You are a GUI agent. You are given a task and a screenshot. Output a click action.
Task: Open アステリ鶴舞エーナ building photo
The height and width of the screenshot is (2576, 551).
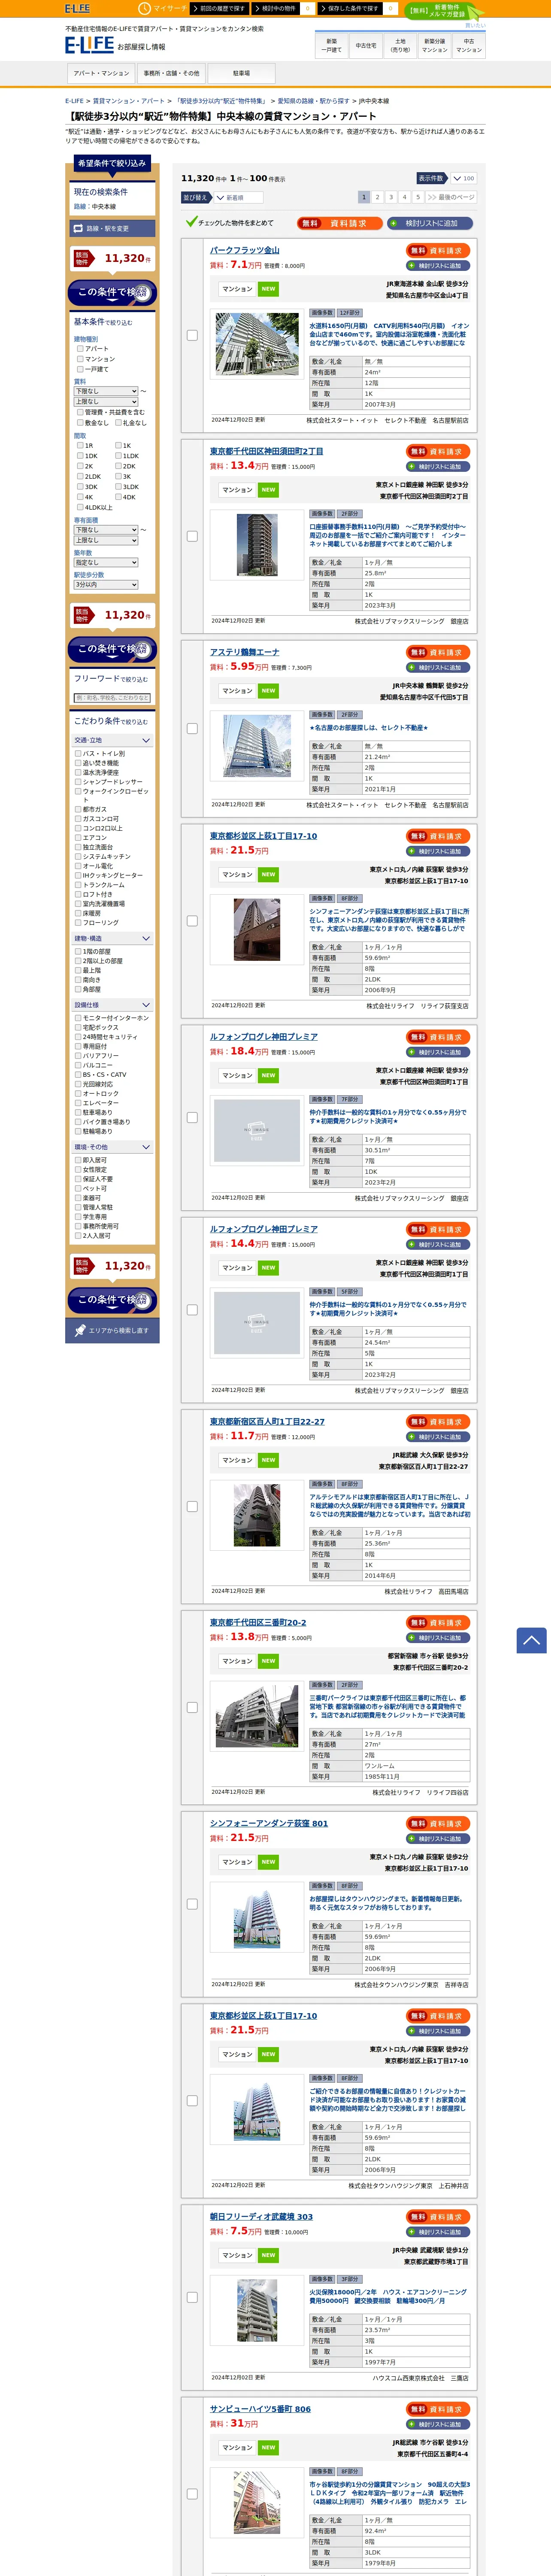257,746
